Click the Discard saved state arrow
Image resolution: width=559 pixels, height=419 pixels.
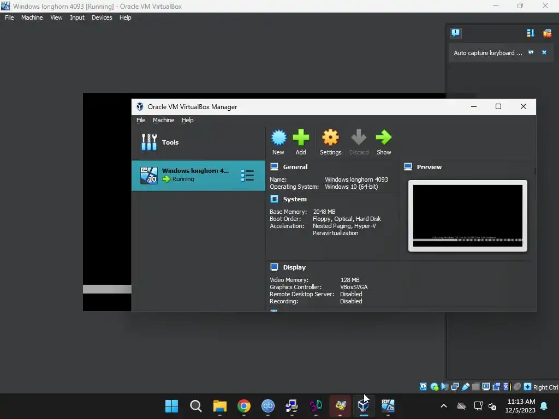359,142
